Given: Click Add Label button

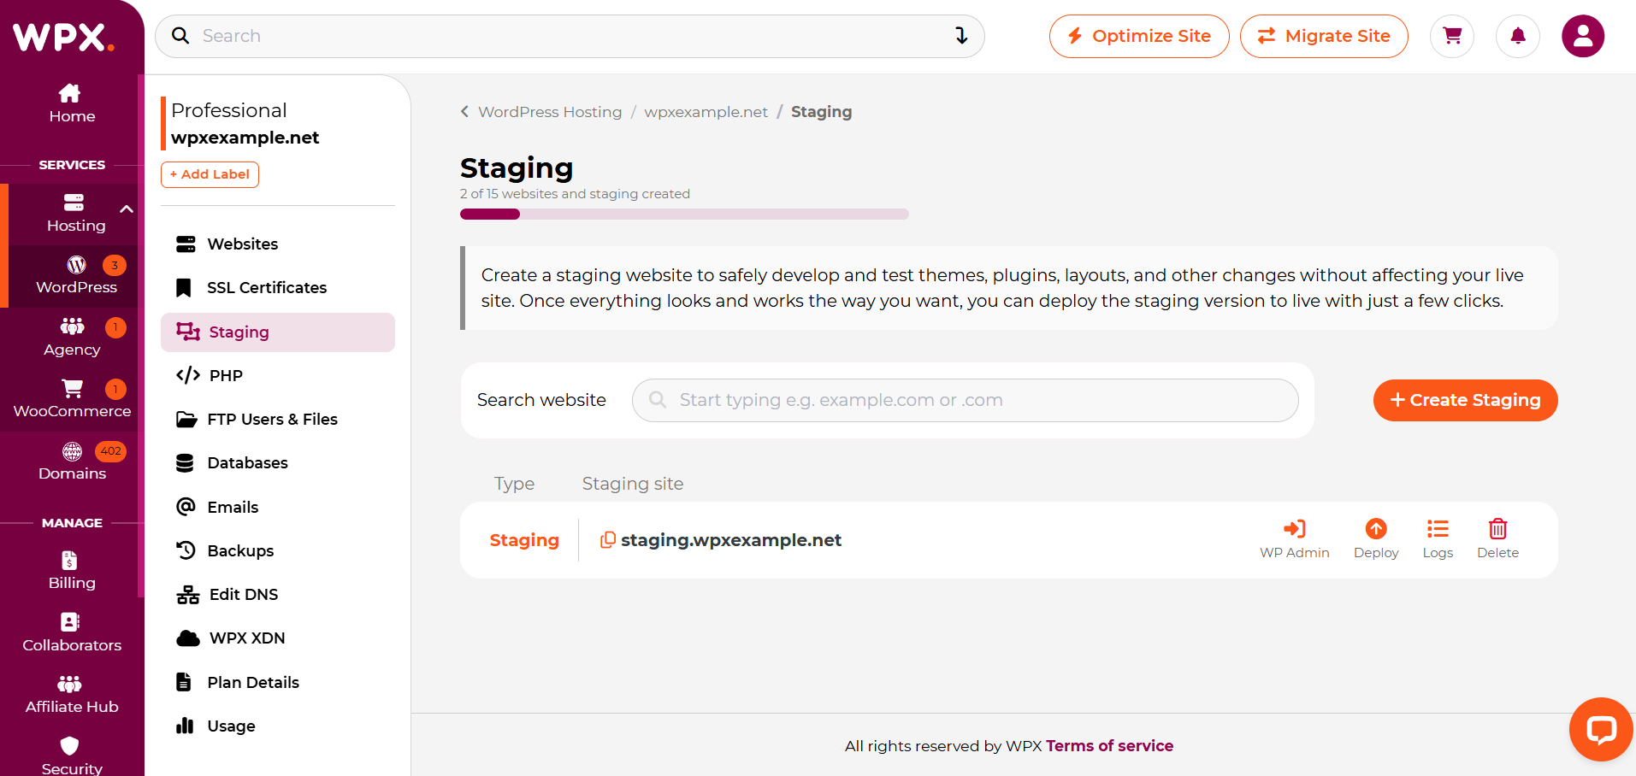Looking at the screenshot, I should click(210, 174).
